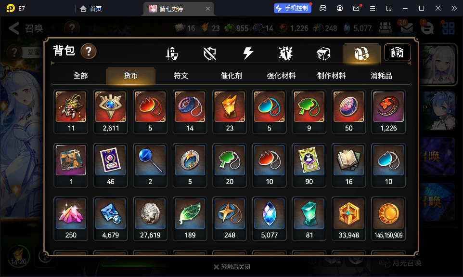The width and height of the screenshot is (463, 277).
Task: Select the weapon and shield equipment category
Action: pos(172,53)
